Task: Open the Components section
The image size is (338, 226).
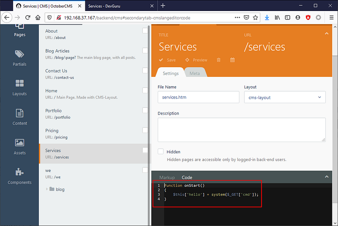Action: [x=19, y=176]
